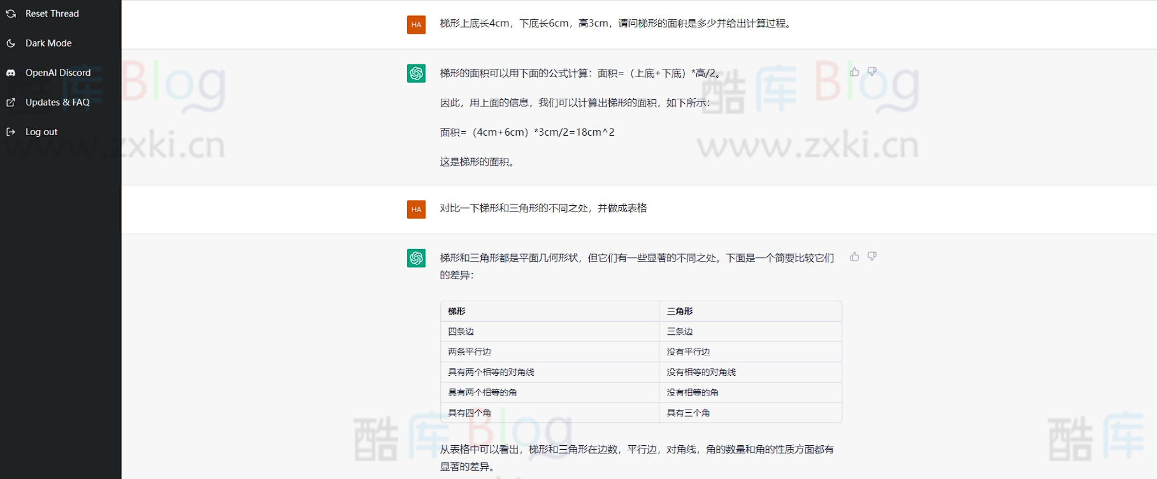Click the table cell 没有相等的对角线
The height and width of the screenshot is (479, 1157).
(751, 372)
